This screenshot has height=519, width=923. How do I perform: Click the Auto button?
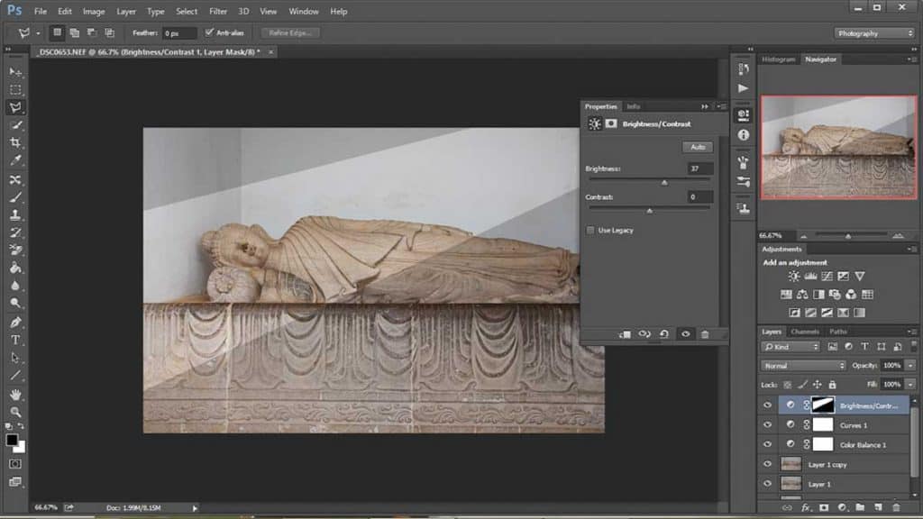click(698, 147)
